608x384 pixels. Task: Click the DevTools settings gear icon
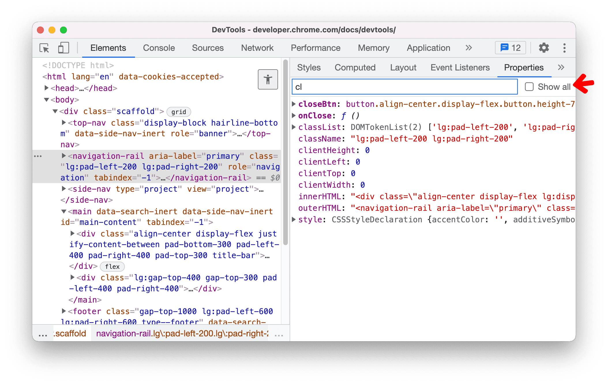[x=544, y=47]
